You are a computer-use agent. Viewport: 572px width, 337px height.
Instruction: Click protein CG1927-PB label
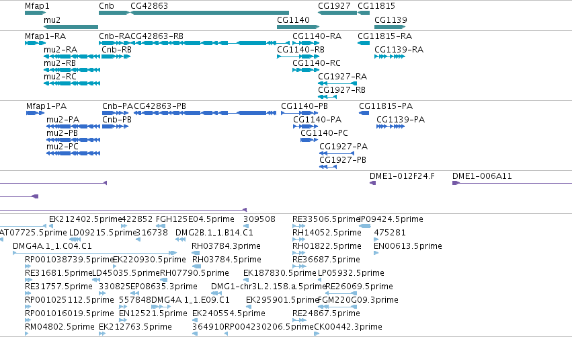coord(343,160)
